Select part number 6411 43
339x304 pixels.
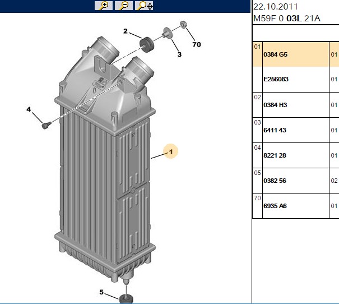275,130
